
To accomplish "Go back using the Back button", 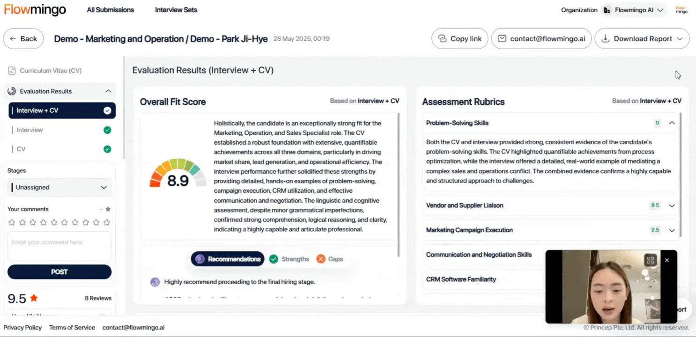I will tap(23, 39).
